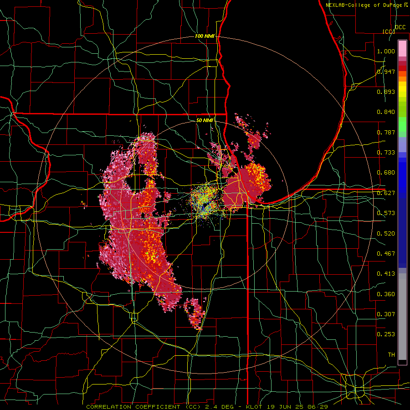Click the "TH" threshold label on legend
The image size is (410, 410).
tap(391, 355)
